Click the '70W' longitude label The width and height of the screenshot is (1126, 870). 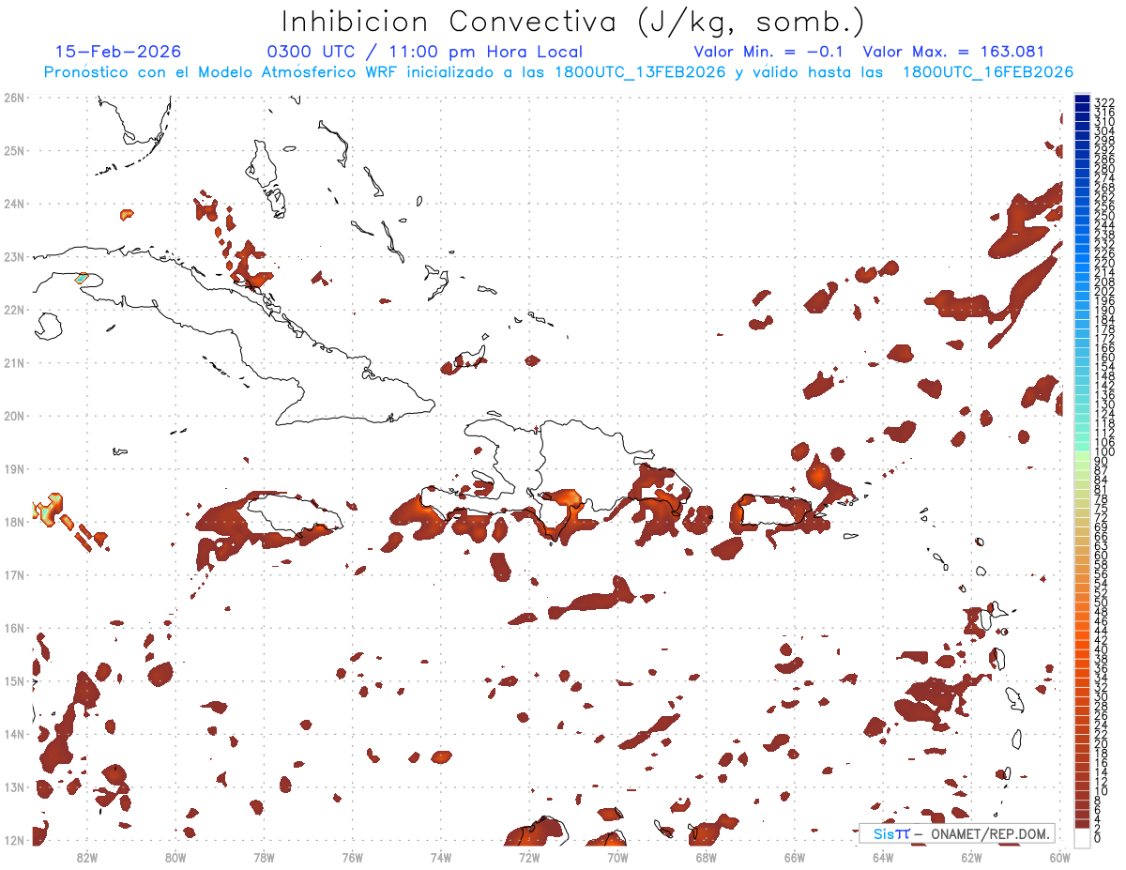click(617, 857)
